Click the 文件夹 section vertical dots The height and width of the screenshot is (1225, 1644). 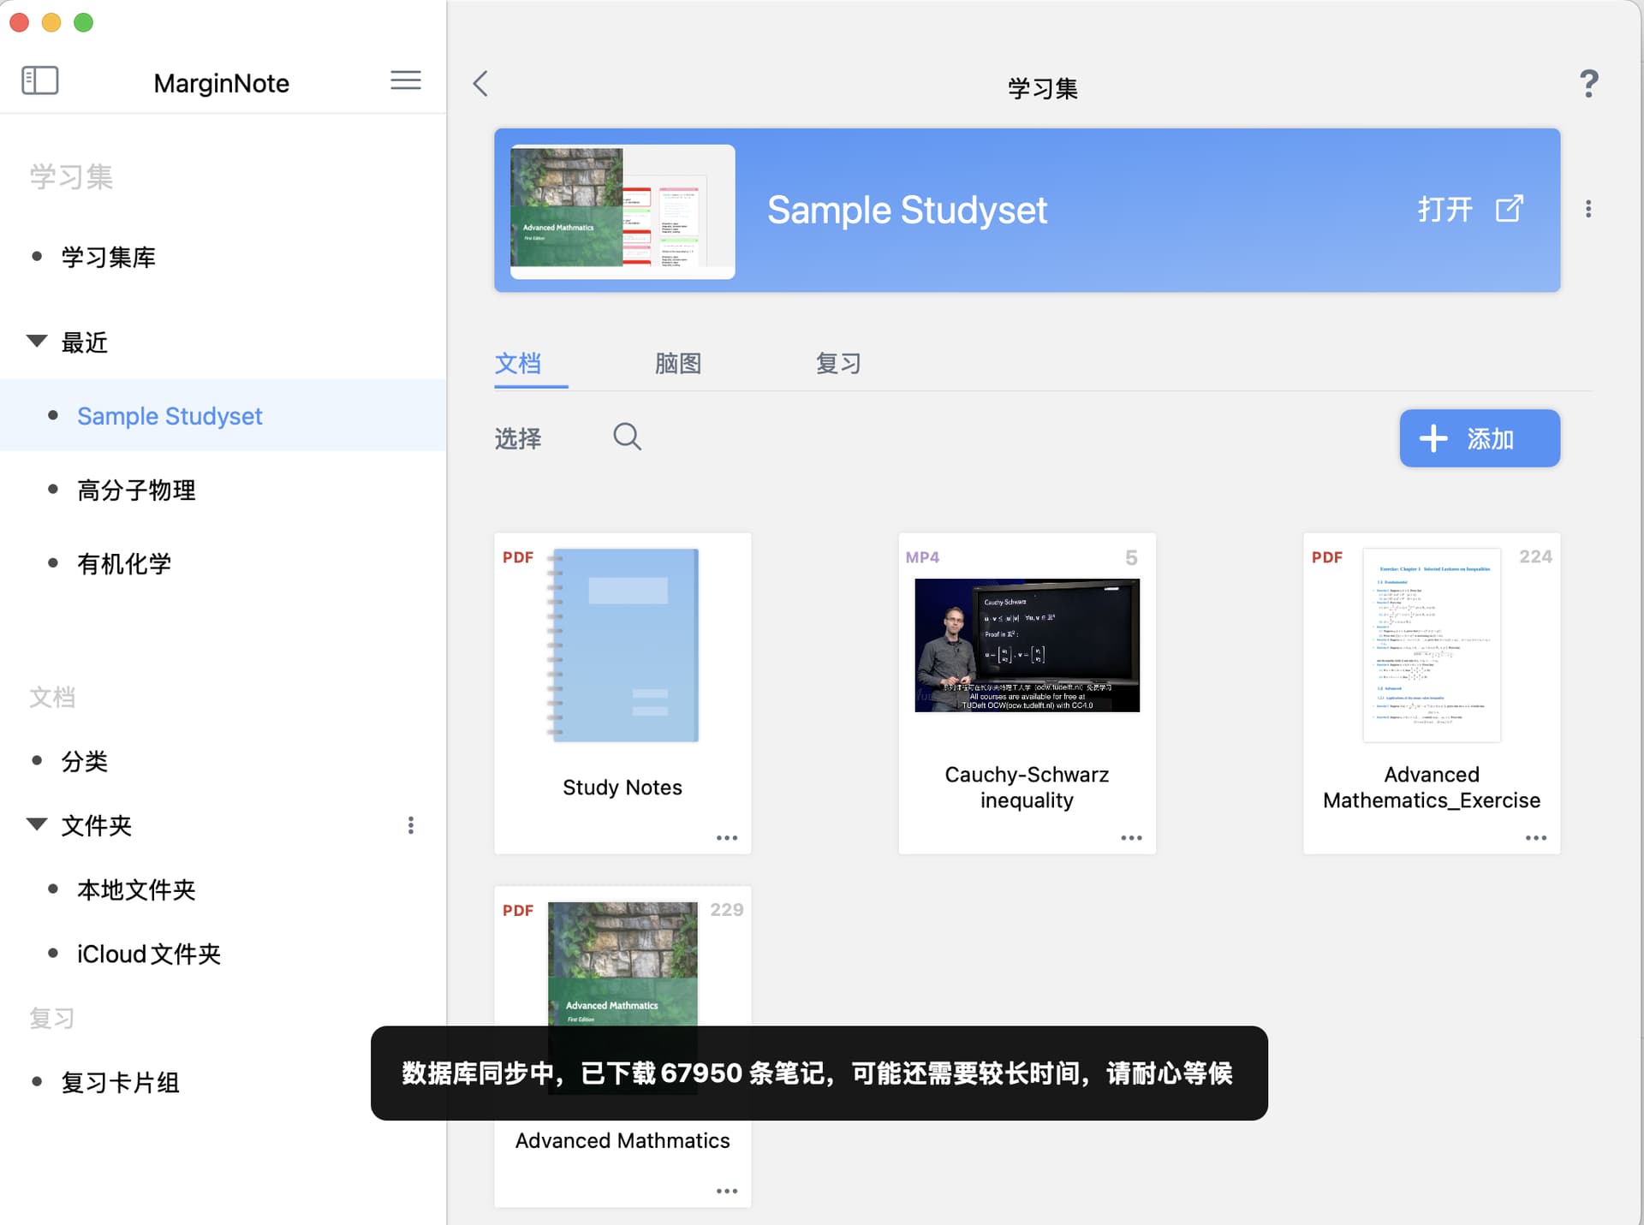411,825
